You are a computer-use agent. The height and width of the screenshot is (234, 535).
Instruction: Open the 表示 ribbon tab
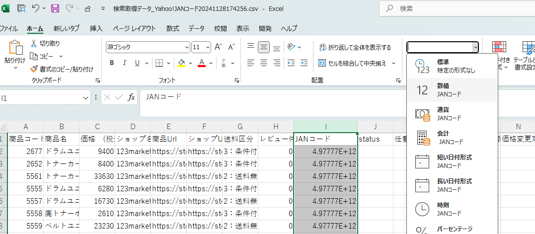[x=242, y=28]
